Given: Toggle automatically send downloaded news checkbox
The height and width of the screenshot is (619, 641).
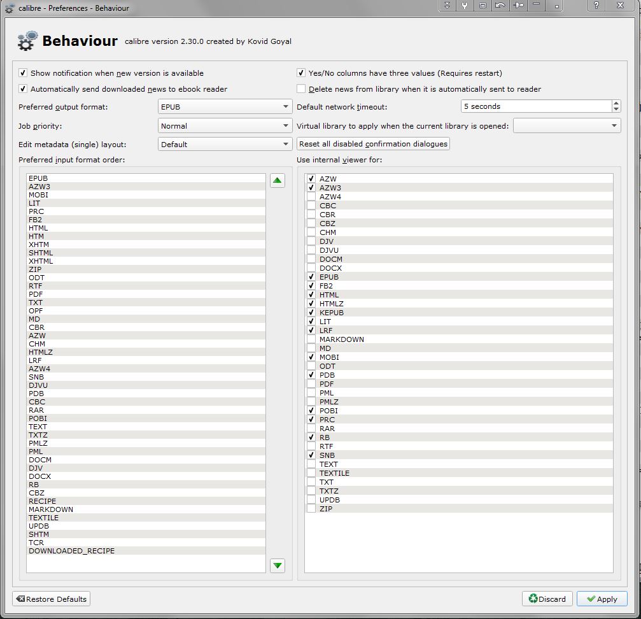Looking at the screenshot, I should click(x=23, y=89).
